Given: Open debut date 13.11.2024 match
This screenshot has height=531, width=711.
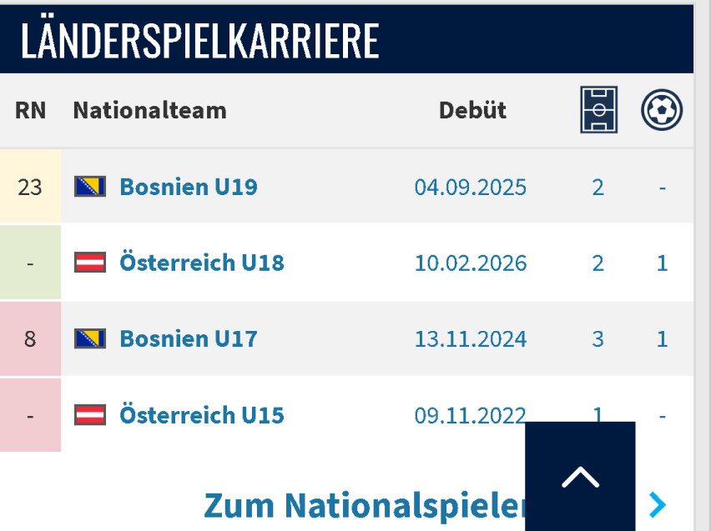Looking at the screenshot, I should (x=470, y=340).
